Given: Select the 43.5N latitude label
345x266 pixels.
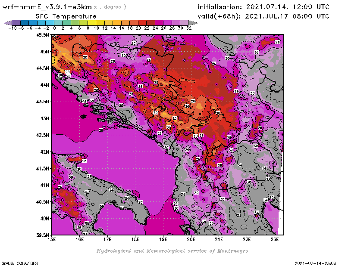Looking at the screenshot, I should point(42,102).
